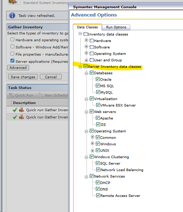
Task: Click the info icon beside Task view refreshed
Action: pyautogui.click(x=12, y=15)
